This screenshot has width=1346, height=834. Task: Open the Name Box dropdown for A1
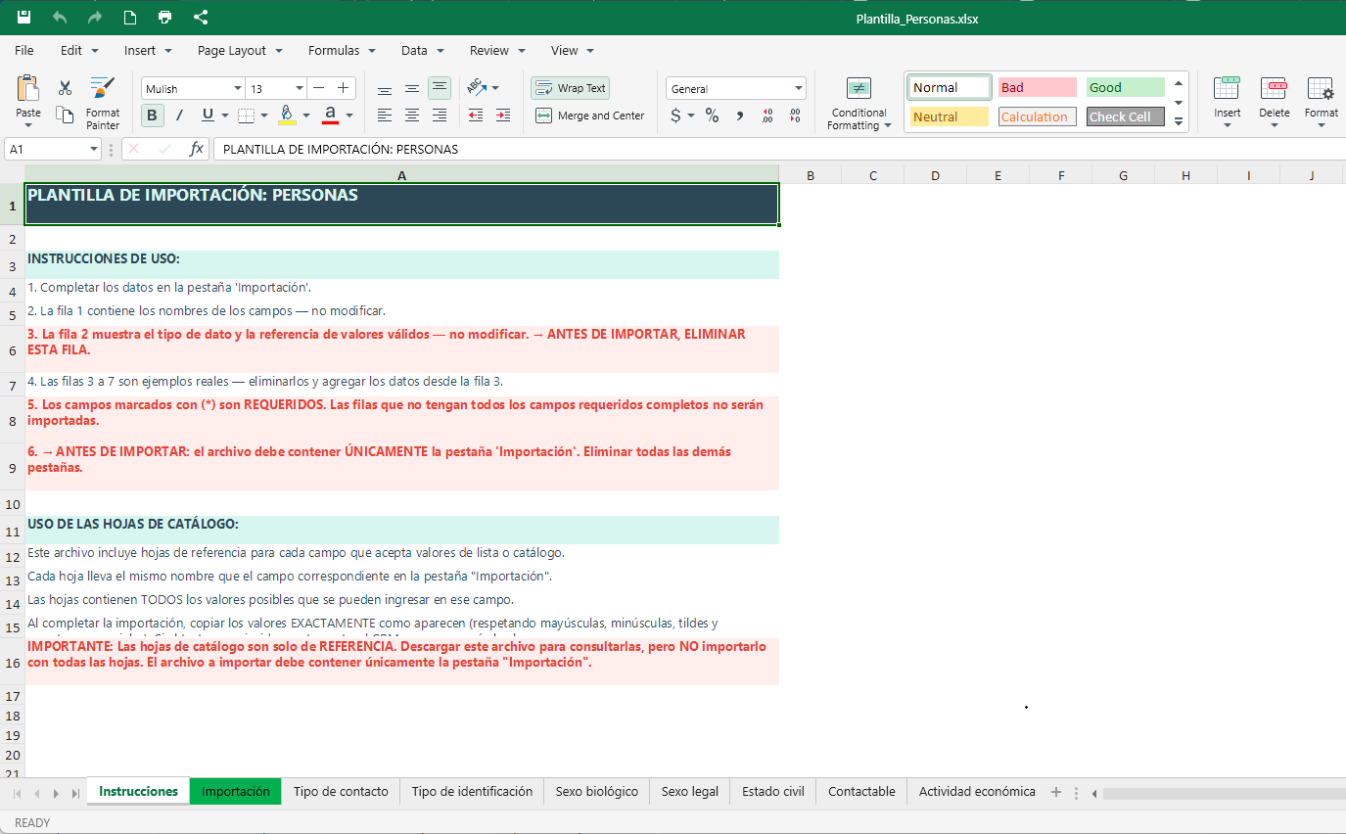click(94, 149)
